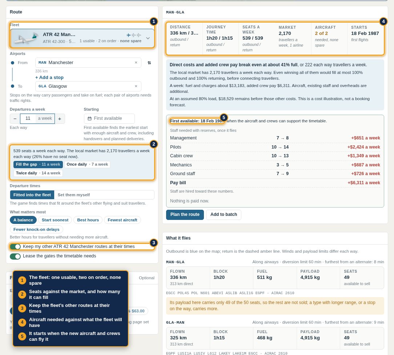Clear the Glasgow airport field
The image size is (394, 355).
[136, 86]
